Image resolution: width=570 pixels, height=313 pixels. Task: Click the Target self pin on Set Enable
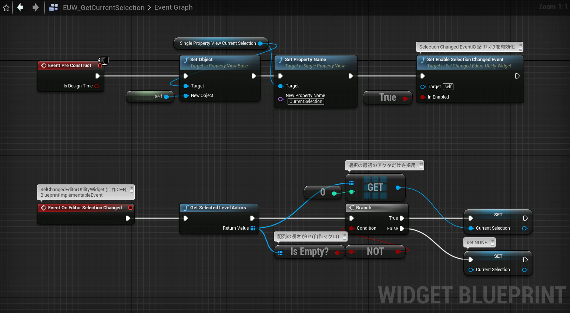pyautogui.click(x=423, y=87)
